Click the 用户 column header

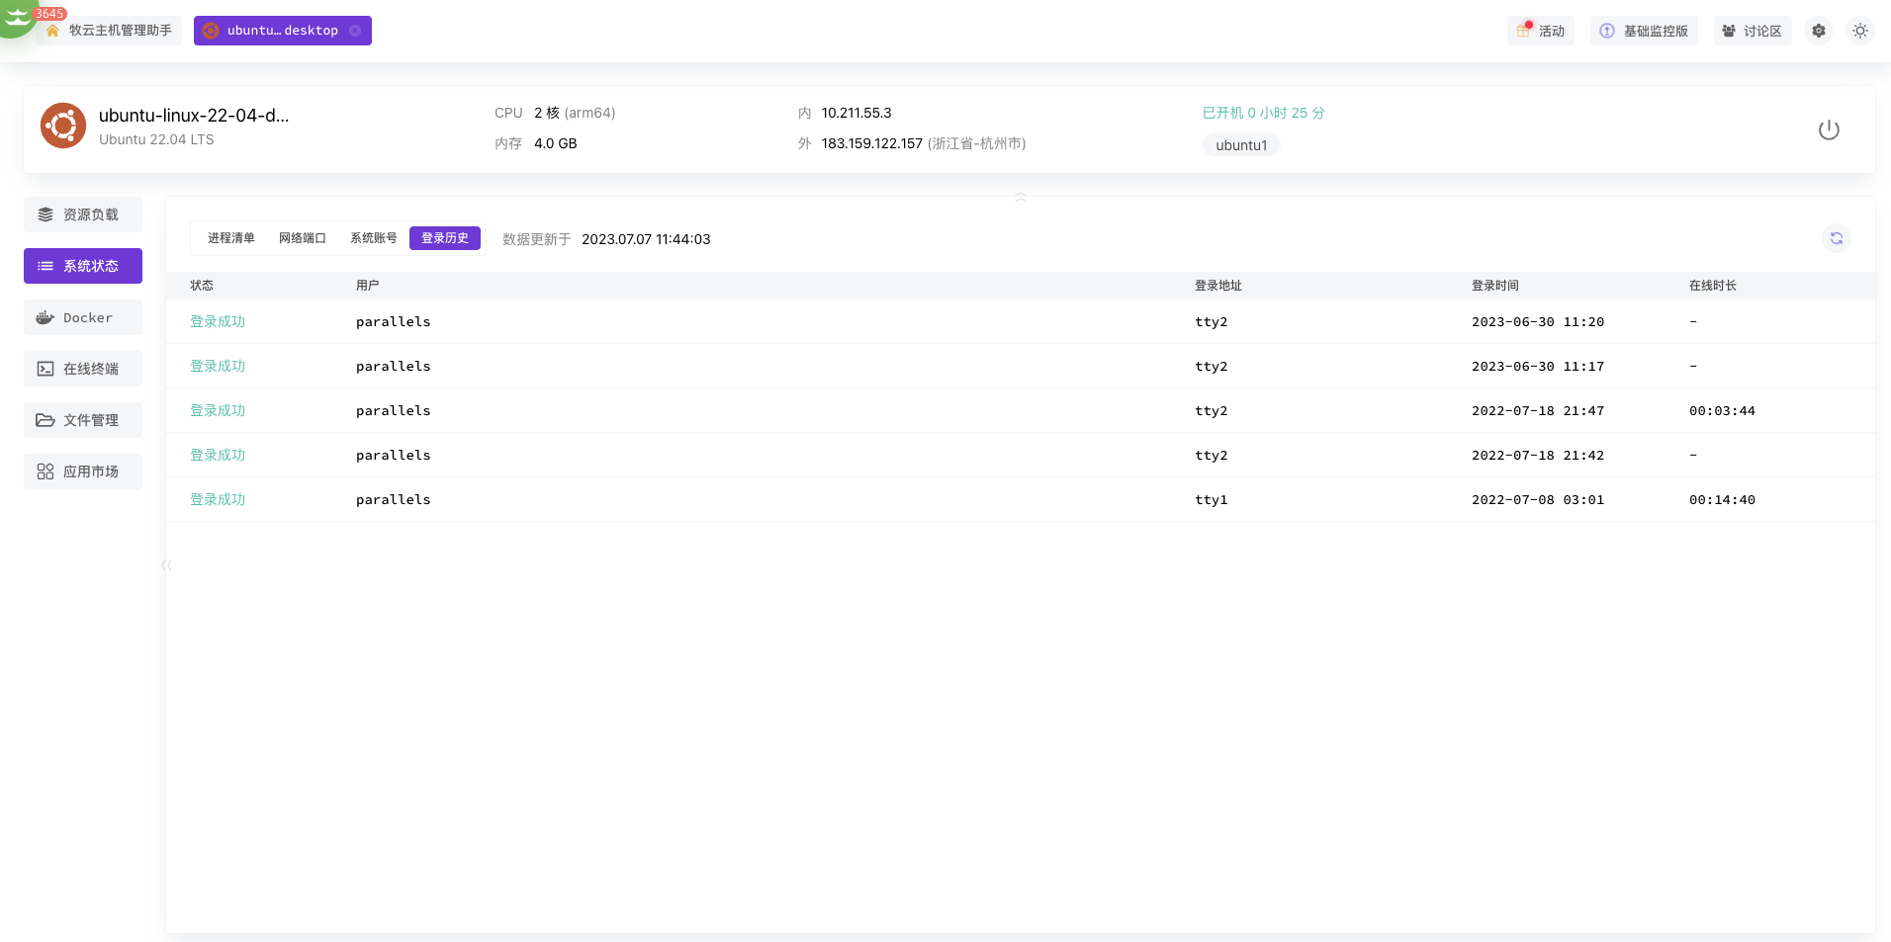pos(368,286)
